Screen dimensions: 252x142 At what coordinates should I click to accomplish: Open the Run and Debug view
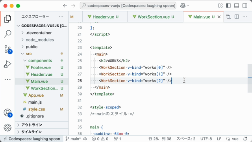pyautogui.click(x=7, y=64)
